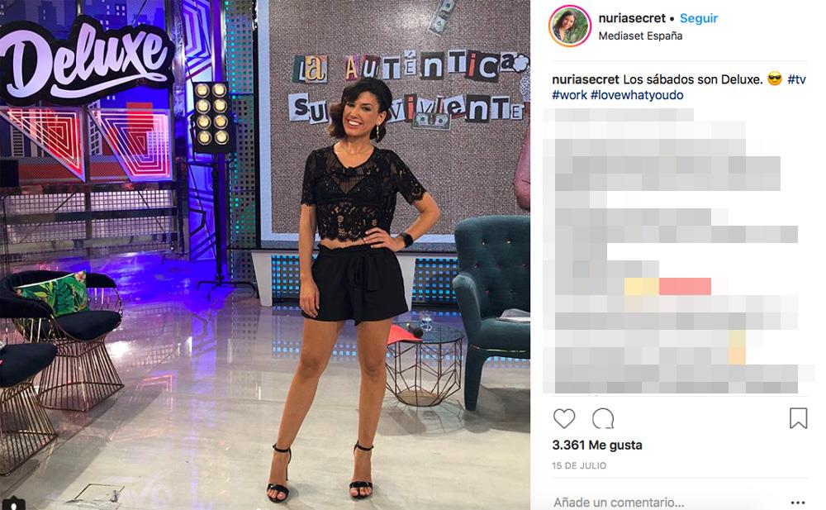Viewport: 826px width, 510px height.
Task: Open the #lovewhatyoudo hashtag
Action: click(x=637, y=95)
